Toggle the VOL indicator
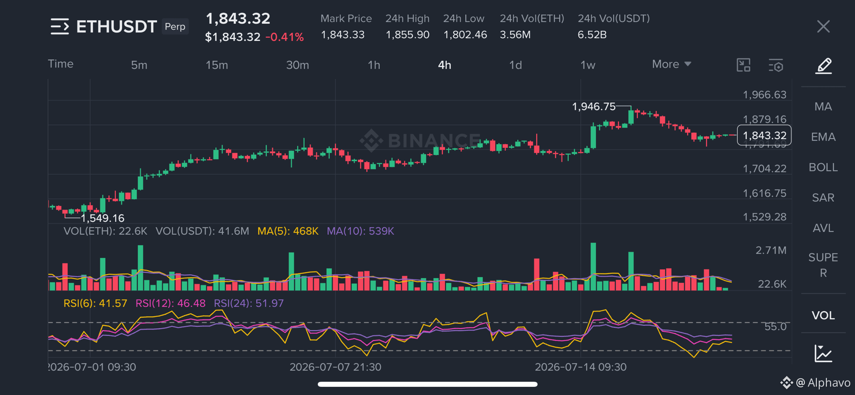Screen dimensions: 855x395 coord(823,315)
